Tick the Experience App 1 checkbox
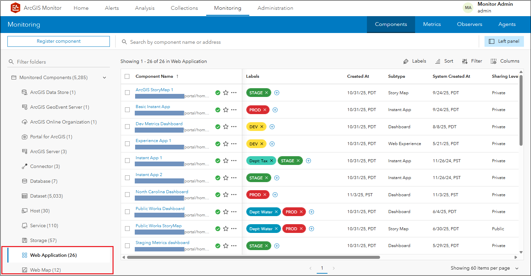Image resolution: width=531 pixels, height=276 pixels. click(x=127, y=144)
